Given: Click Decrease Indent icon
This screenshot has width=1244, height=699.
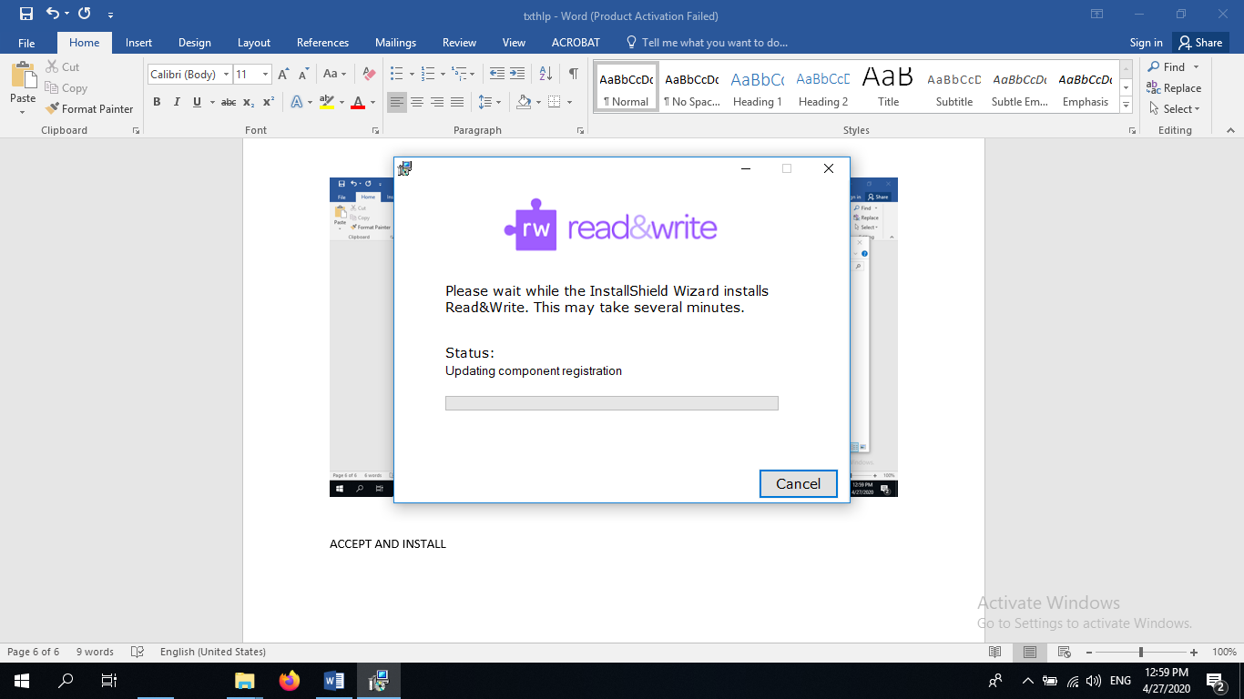Looking at the screenshot, I should coord(496,74).
